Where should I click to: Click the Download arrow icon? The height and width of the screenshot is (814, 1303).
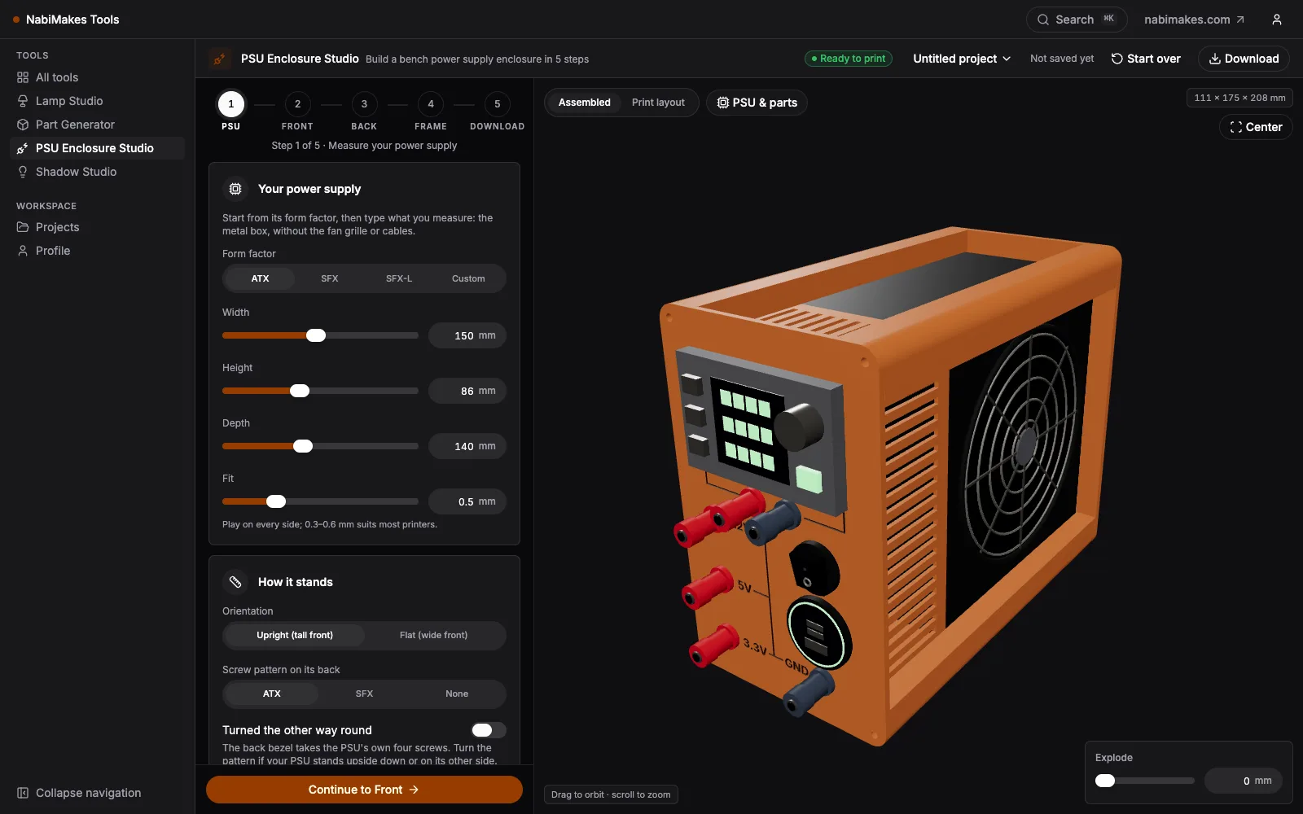coord(1214,59)
